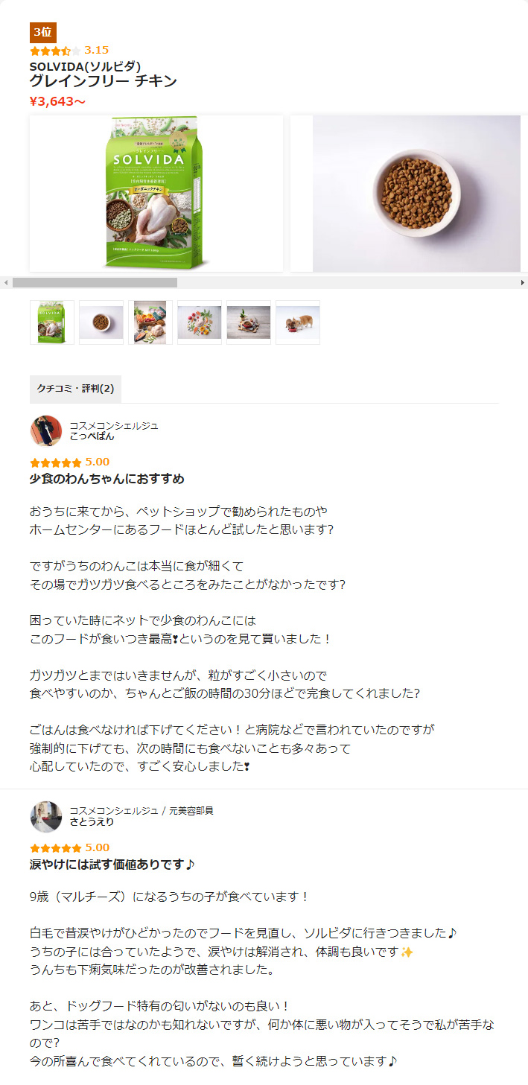Image resolution: width=528 pixels, height=1085 pixels.
Task: Open the クチコミ・評判(2) tab
Action: click(x=75, y=389)
